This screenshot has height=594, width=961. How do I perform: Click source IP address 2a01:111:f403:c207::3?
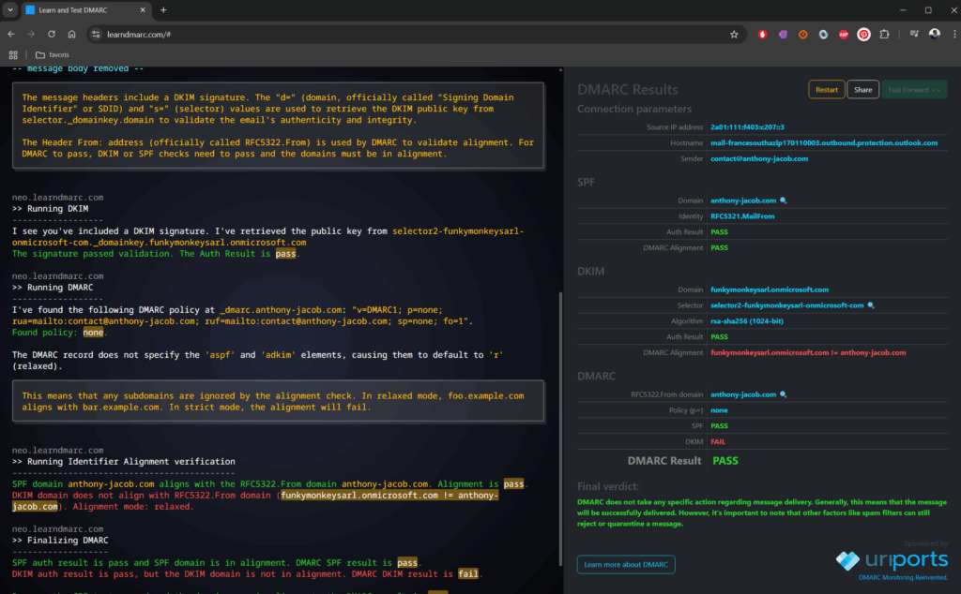747,127
